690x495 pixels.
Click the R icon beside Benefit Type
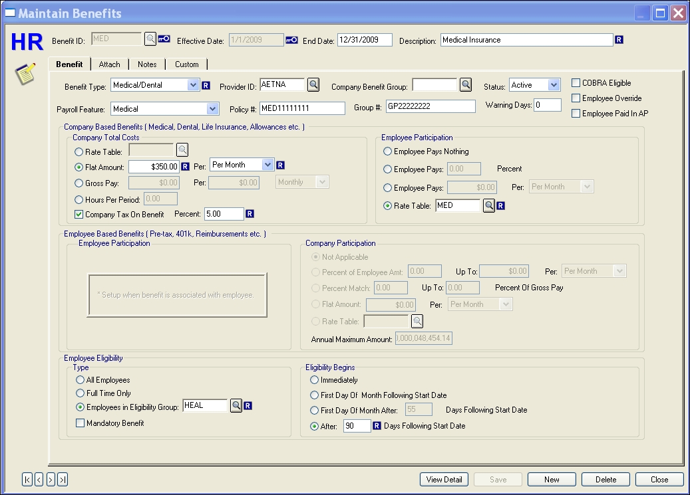(206, 85)
